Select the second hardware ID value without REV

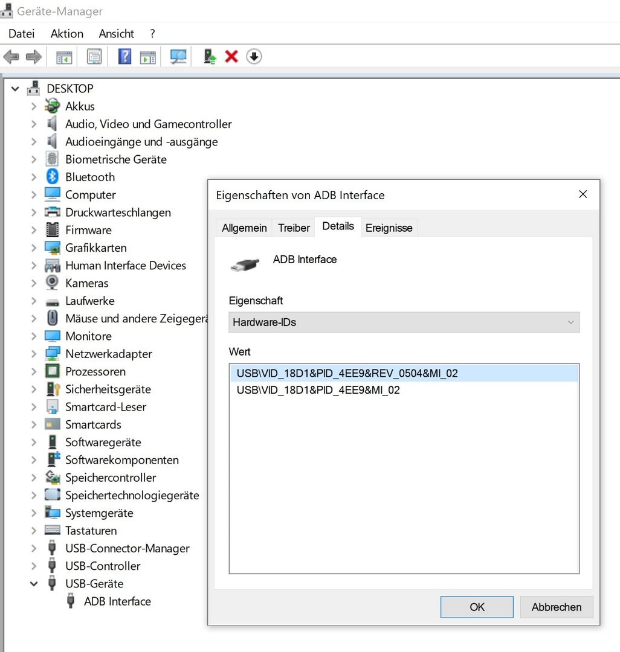coord(318,391)
